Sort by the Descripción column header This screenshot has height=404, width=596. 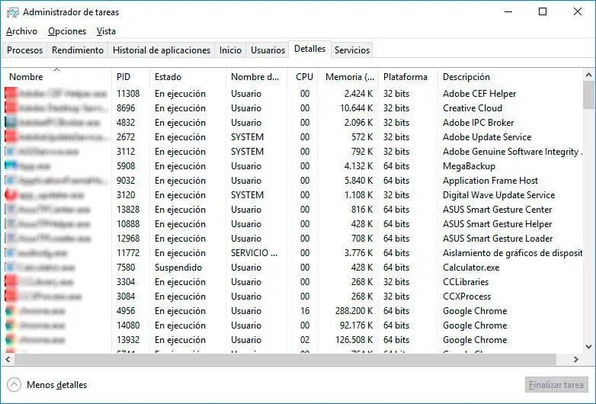(x=510, y=77)
